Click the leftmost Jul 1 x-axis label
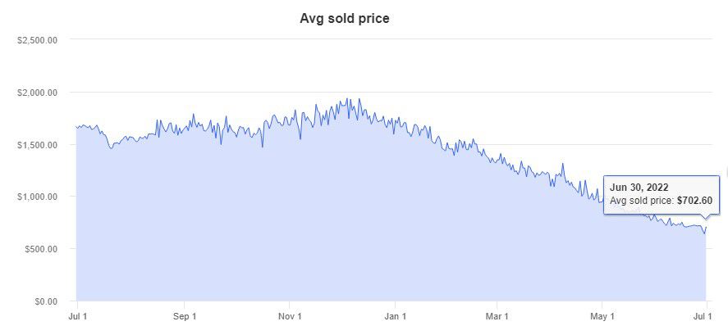 click(x=76, y=315)
